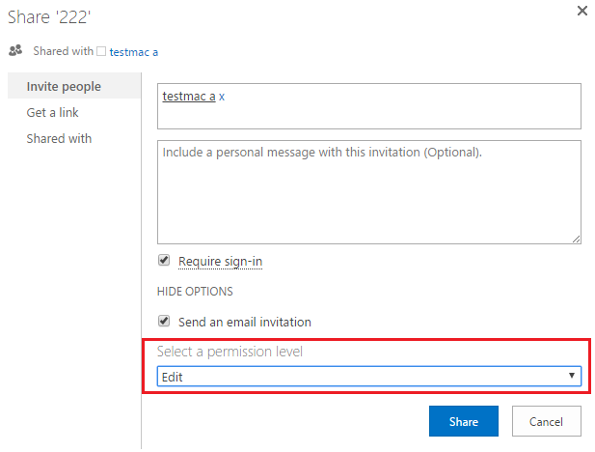Image resolution: width=595 pixels, height=452 pixels.
Task: Switch to Get a link
Action: pyautogui.click(x=53, y=113)
